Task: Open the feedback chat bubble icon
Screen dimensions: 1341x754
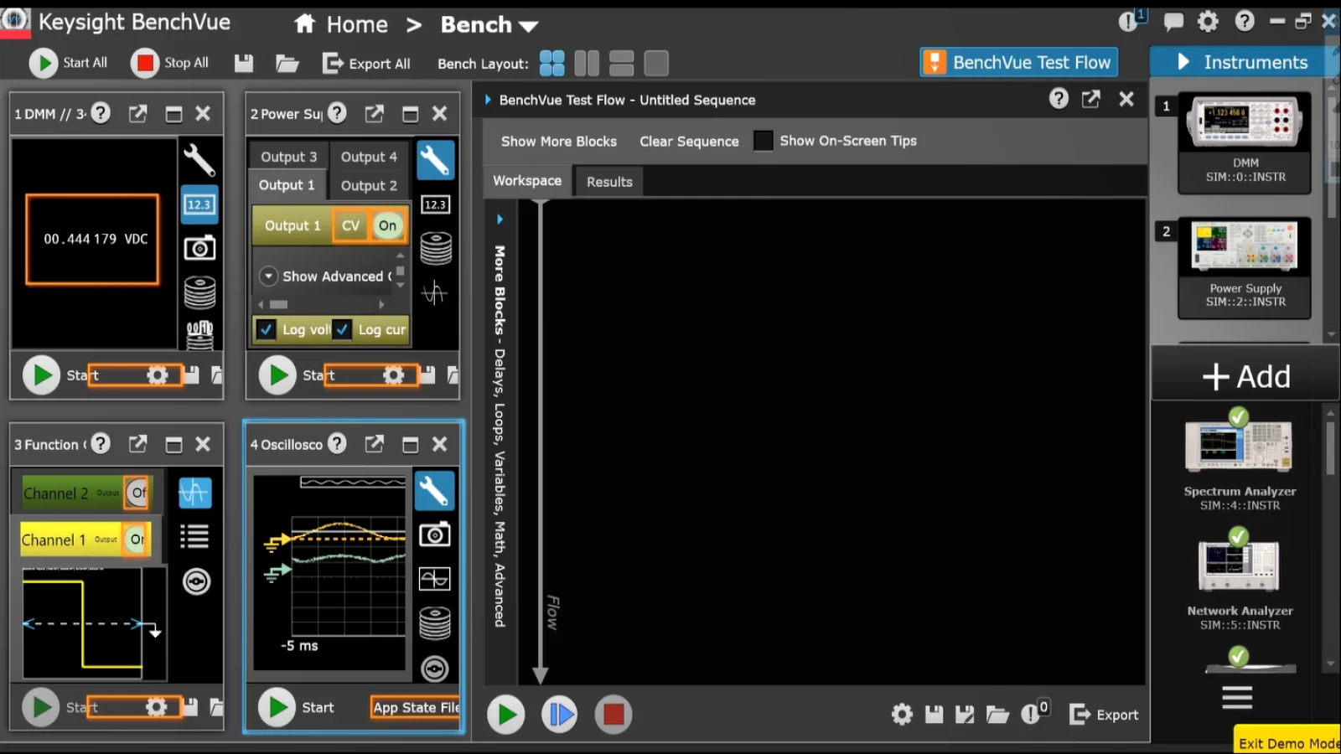Action: click(1173, 22)
